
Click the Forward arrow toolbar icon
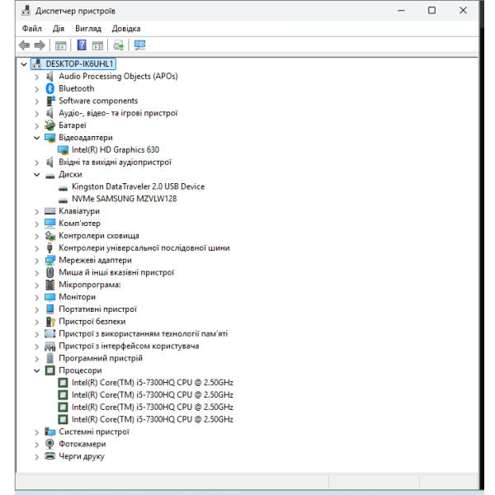pos(40,45)
